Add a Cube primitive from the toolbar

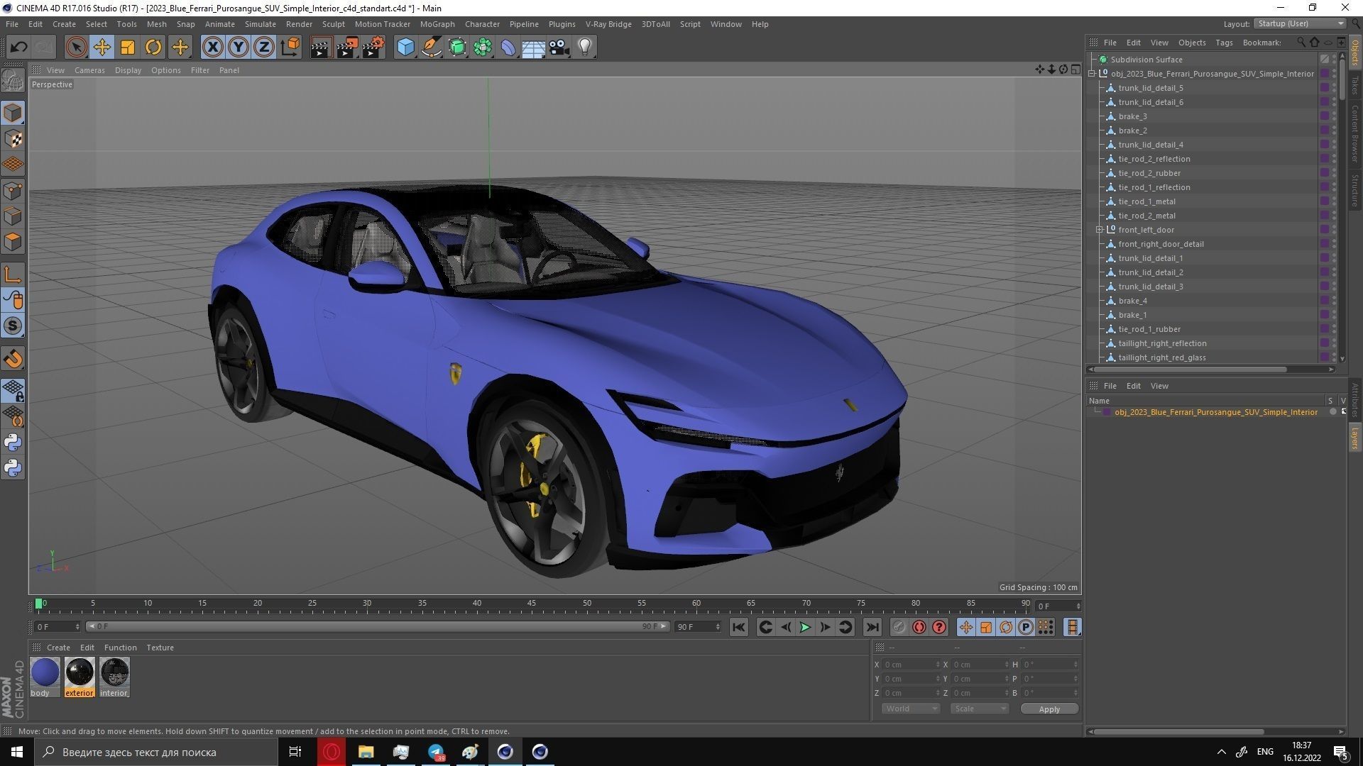point(405,47)
